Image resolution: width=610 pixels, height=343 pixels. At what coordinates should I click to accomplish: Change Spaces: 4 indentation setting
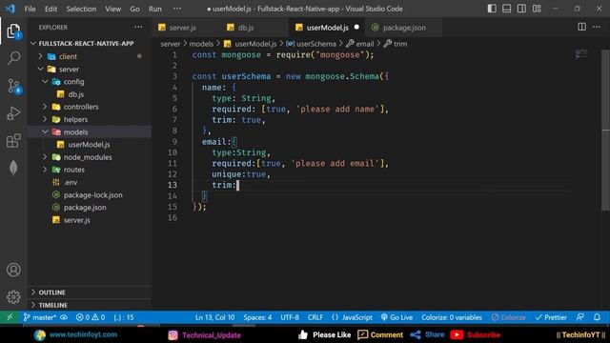(257, 317)
